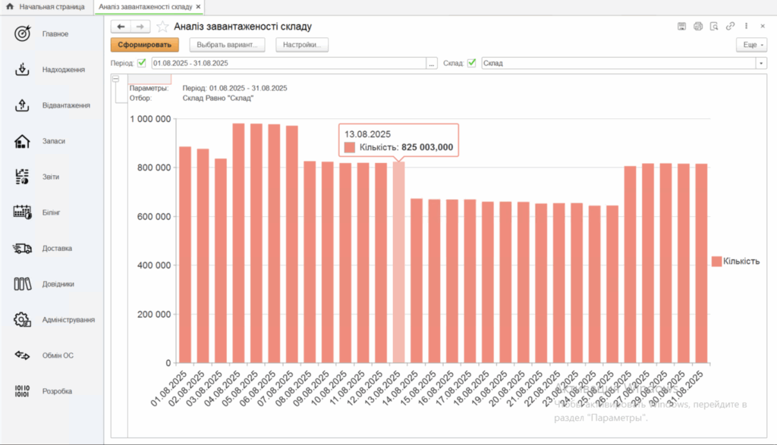777x445 pixels.
Task: Click the Кількість legend color swatch
Action: point(716,262)
